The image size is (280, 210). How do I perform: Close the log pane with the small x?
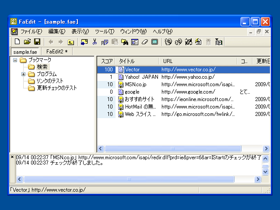[x=12, y=157]
